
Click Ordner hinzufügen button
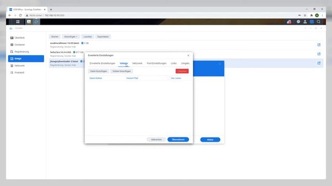(121, 71)
